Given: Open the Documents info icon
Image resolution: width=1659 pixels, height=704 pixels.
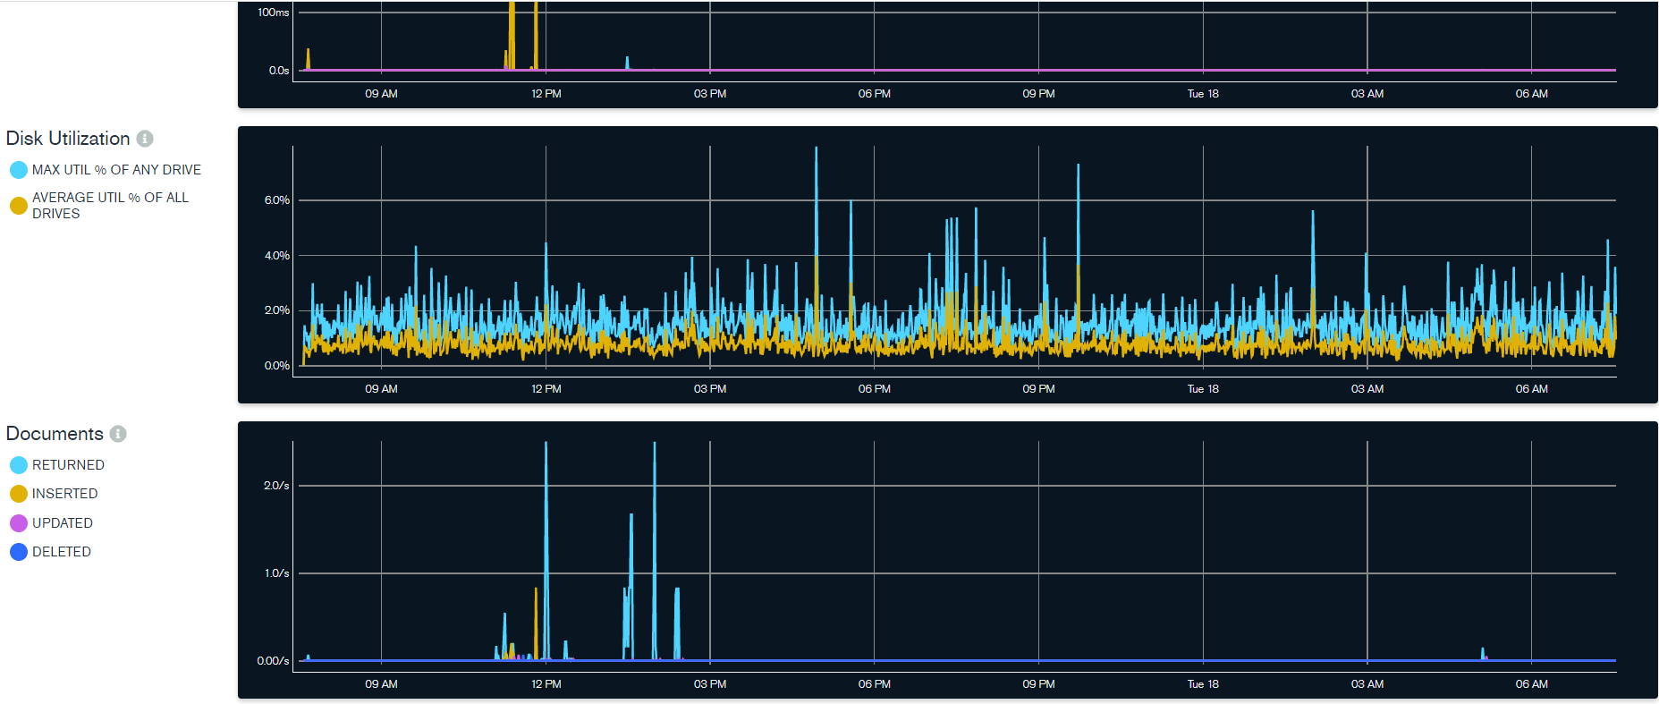Looking at the screenshot, I should pyautogui.click(x=118, y=434).
